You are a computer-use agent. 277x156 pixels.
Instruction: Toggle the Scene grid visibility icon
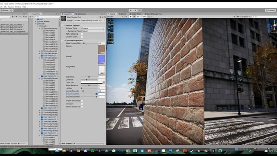(x=149, y=16)
